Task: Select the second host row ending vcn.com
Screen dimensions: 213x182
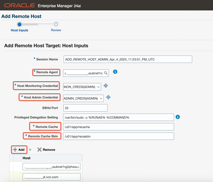Action: pos(52,177)
